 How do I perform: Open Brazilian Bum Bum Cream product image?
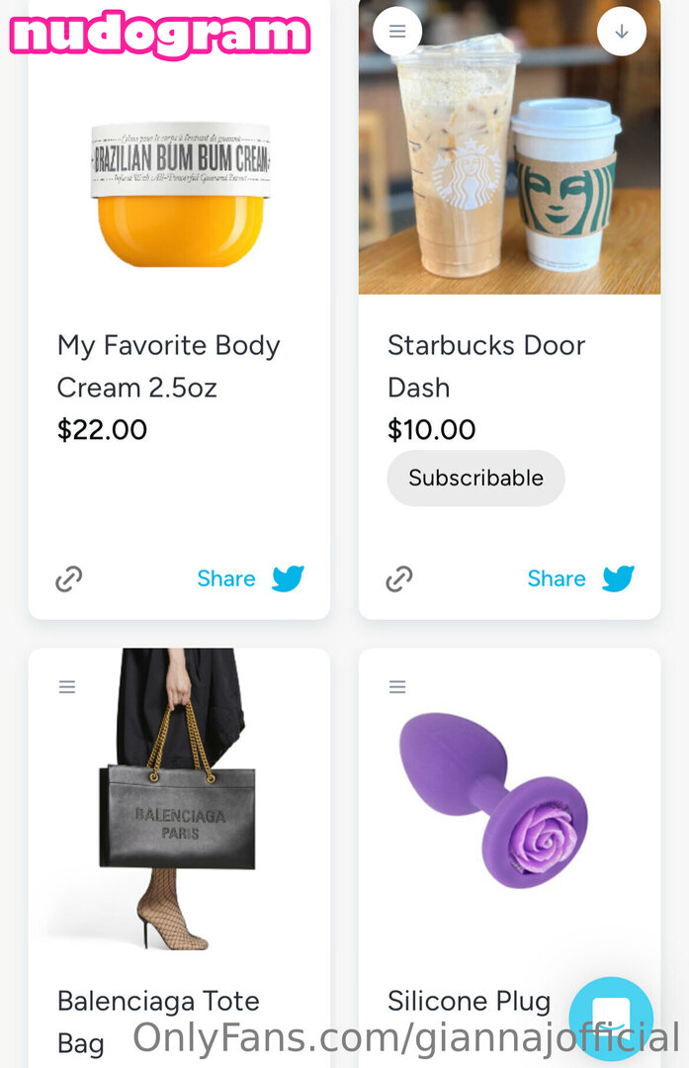point(180,193)
